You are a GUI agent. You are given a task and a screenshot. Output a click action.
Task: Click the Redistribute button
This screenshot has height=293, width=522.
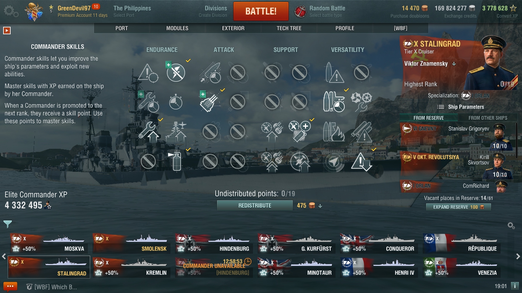[x=255, y=206]
